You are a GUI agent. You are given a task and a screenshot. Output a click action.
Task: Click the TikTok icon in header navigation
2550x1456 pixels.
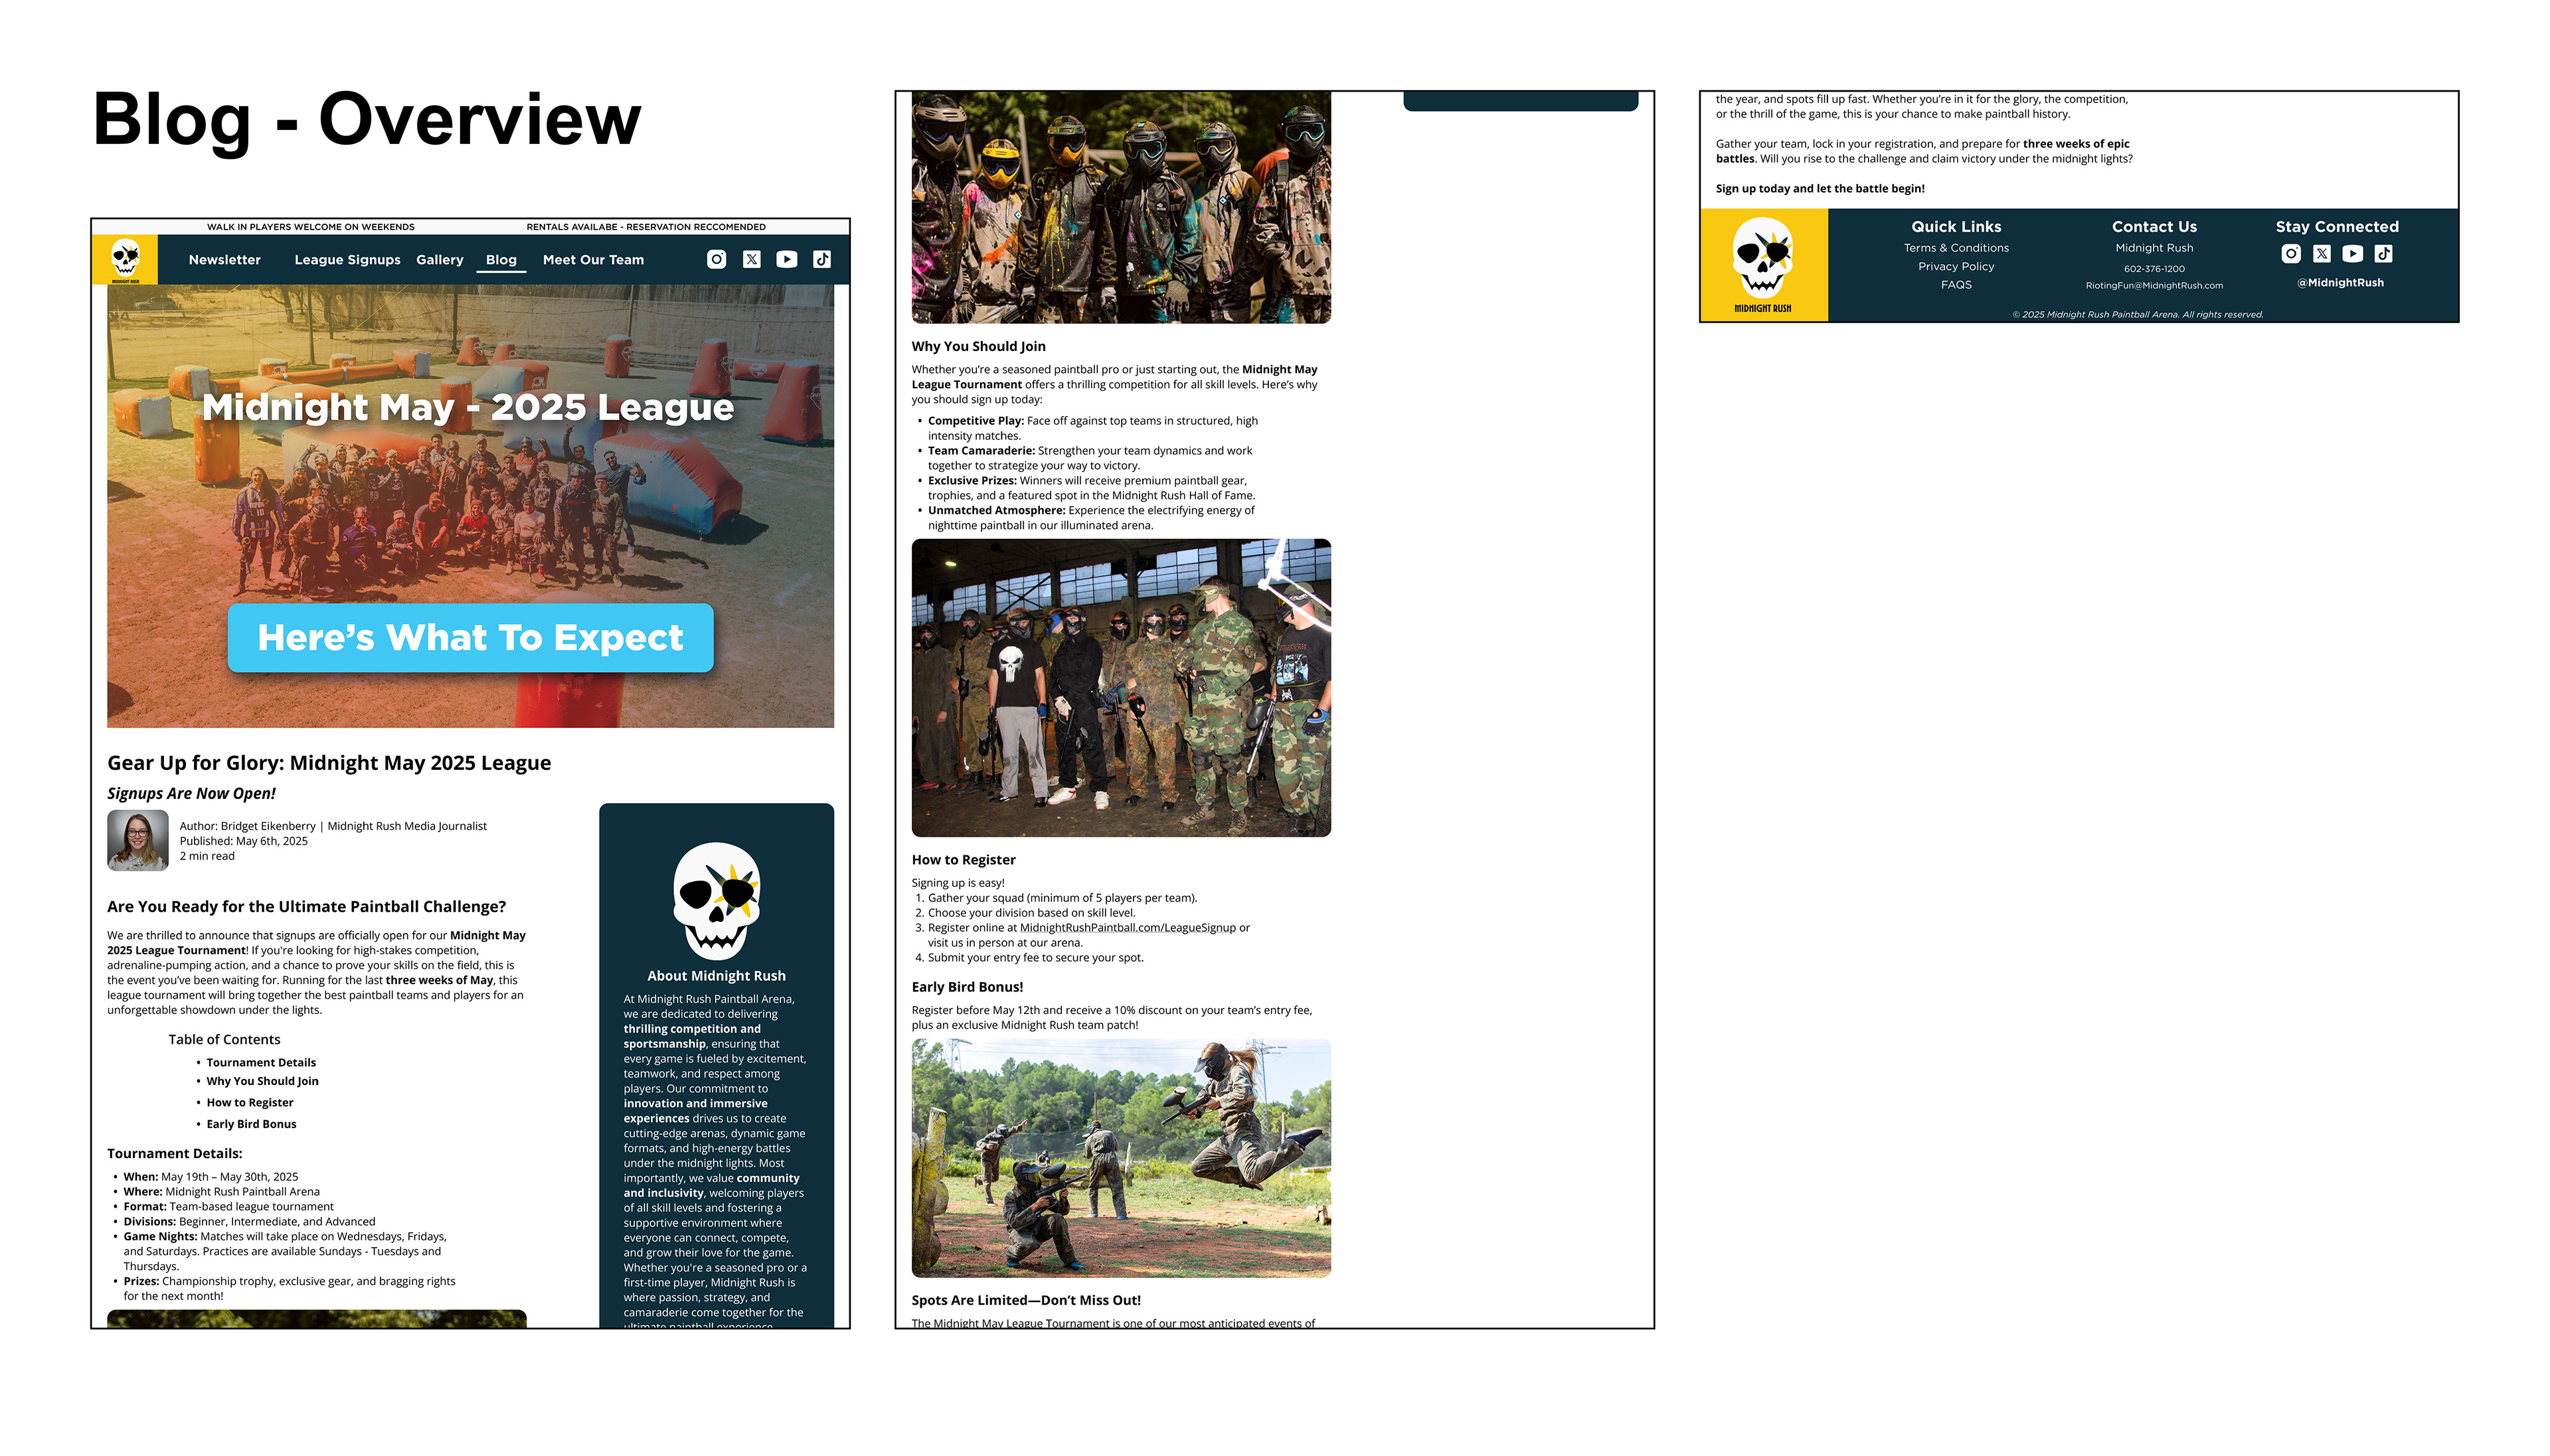click(821, 259)
